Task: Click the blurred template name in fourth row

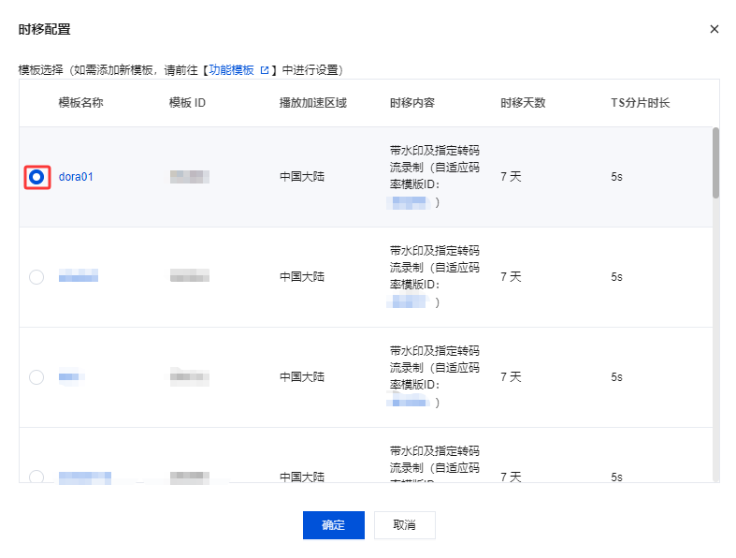Action: pyautogui.click(x=84, y=477)
